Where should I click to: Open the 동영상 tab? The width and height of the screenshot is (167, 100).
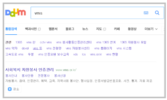(x=132, y=29)
